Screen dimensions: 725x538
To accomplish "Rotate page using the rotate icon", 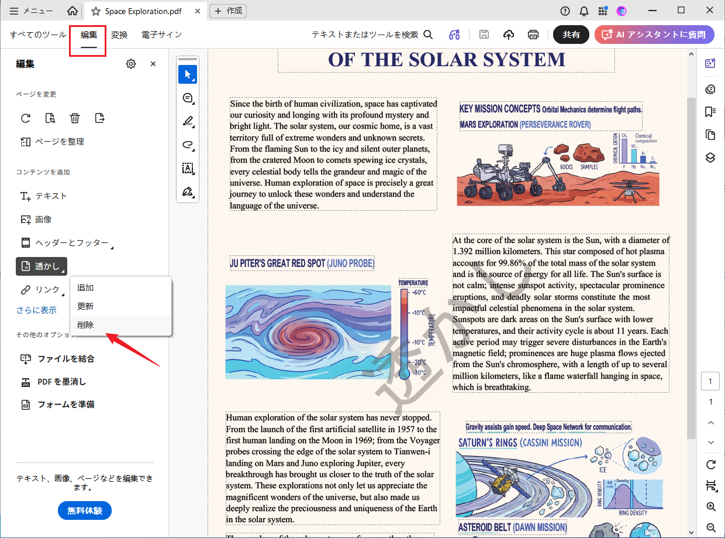I will (x=26, y=118).
